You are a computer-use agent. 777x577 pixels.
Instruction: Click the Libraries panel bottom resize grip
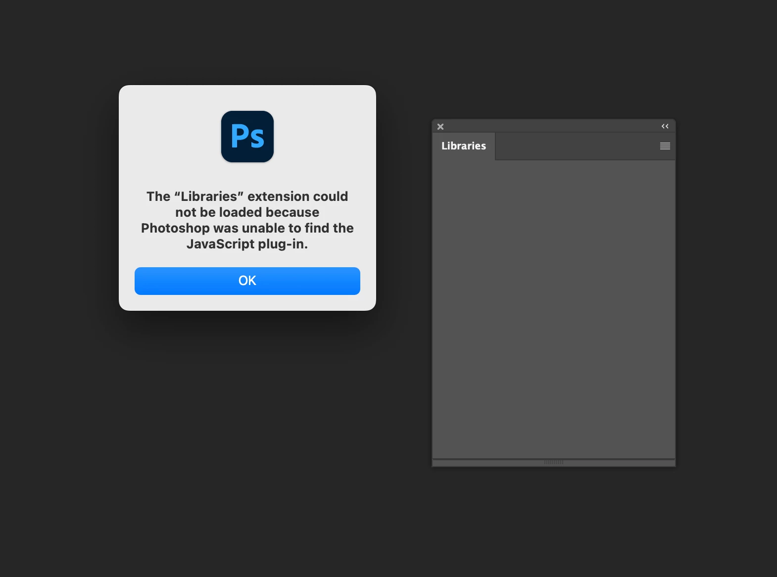click(554, 462)
